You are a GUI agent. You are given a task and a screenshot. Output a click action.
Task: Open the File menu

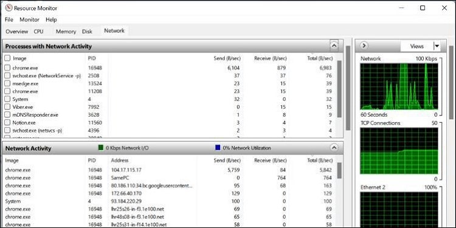pos(9,20)
